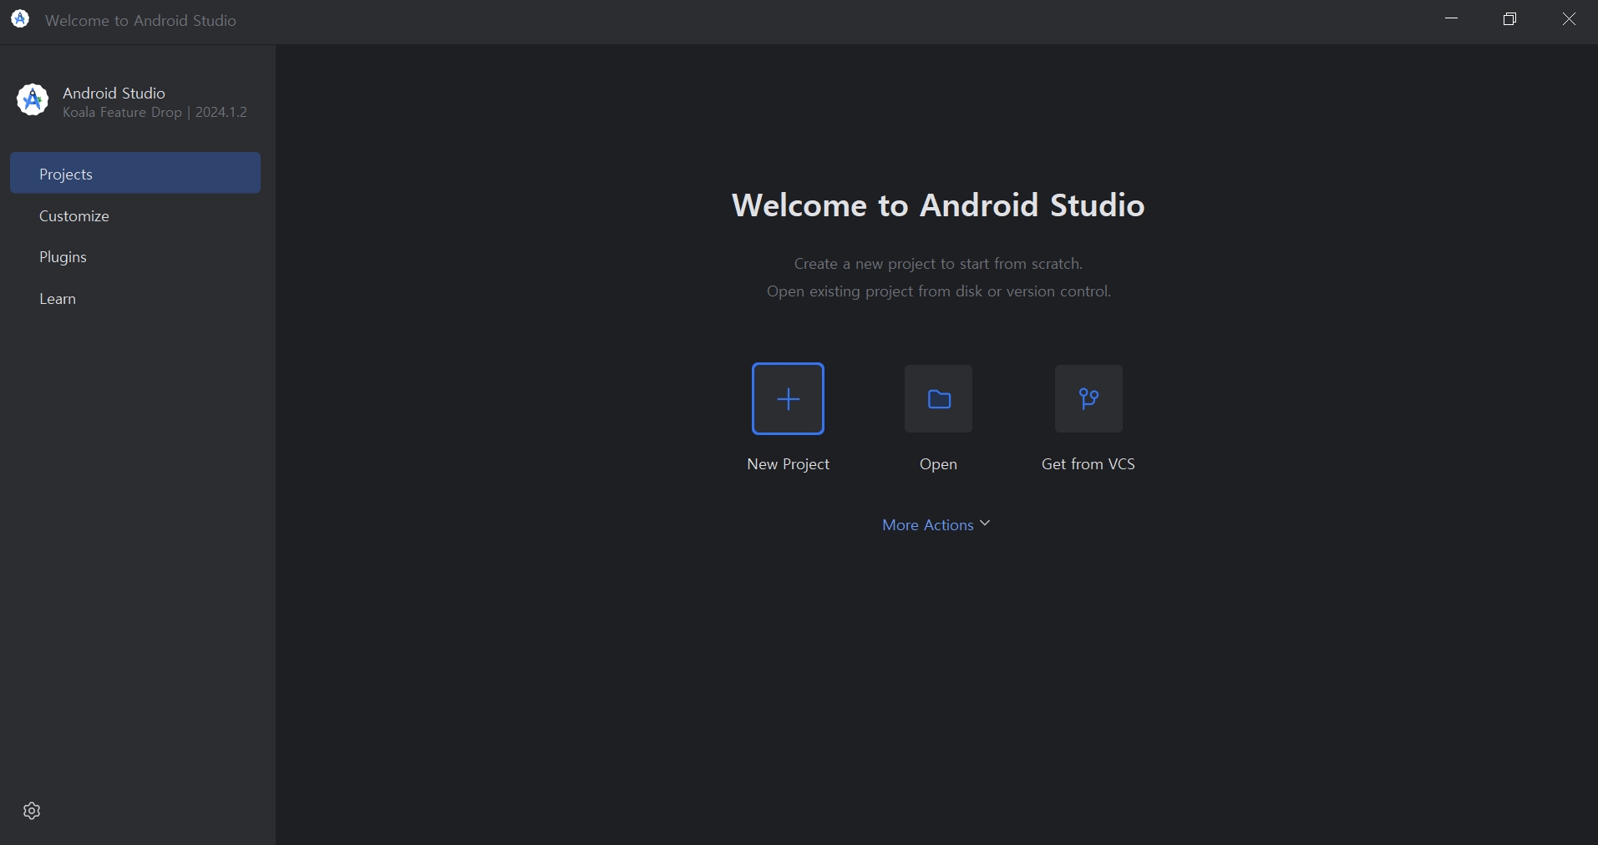Click the title bar text 'Welcome to Android Studio'
The height and width of the screenshot is (845, 1598).
(140, 20)
